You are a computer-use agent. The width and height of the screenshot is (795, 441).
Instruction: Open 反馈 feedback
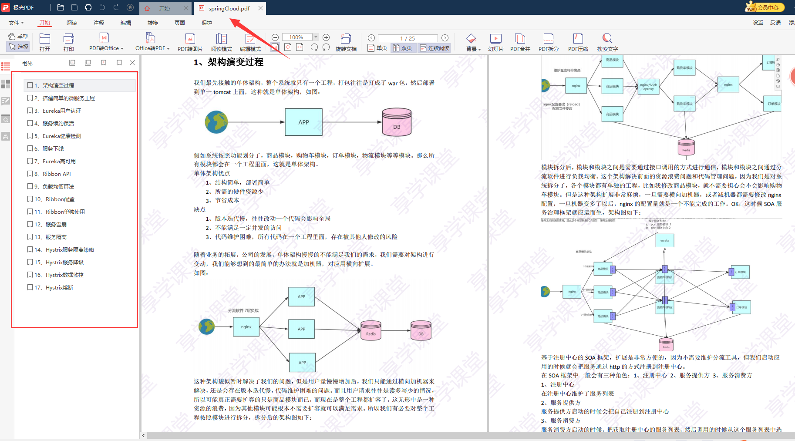click(775, 23)
